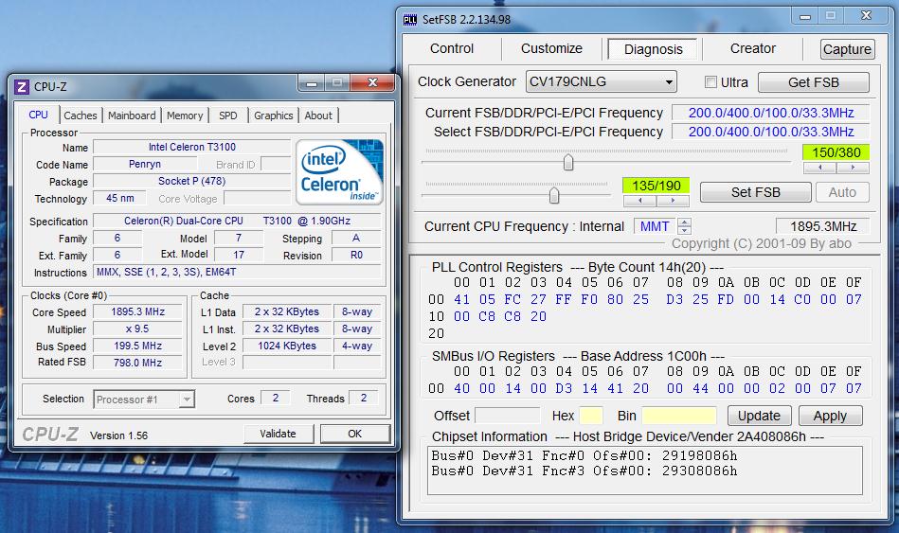Switch to the Mainboard tab in CPU-Z
This screenshot has width=899, height=533.
point(132,115)
